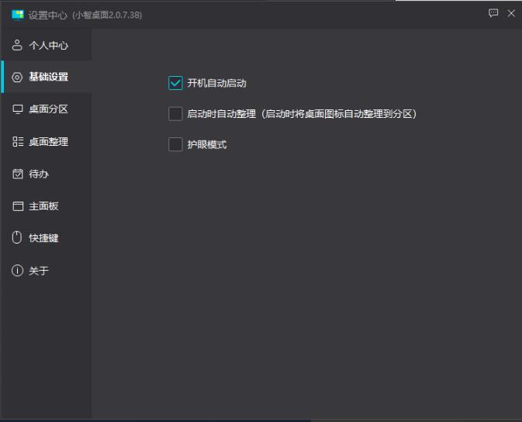522x422 pixels.
Task: Open the 快捷键 settings tab label
Action: (x=44, y=238)
